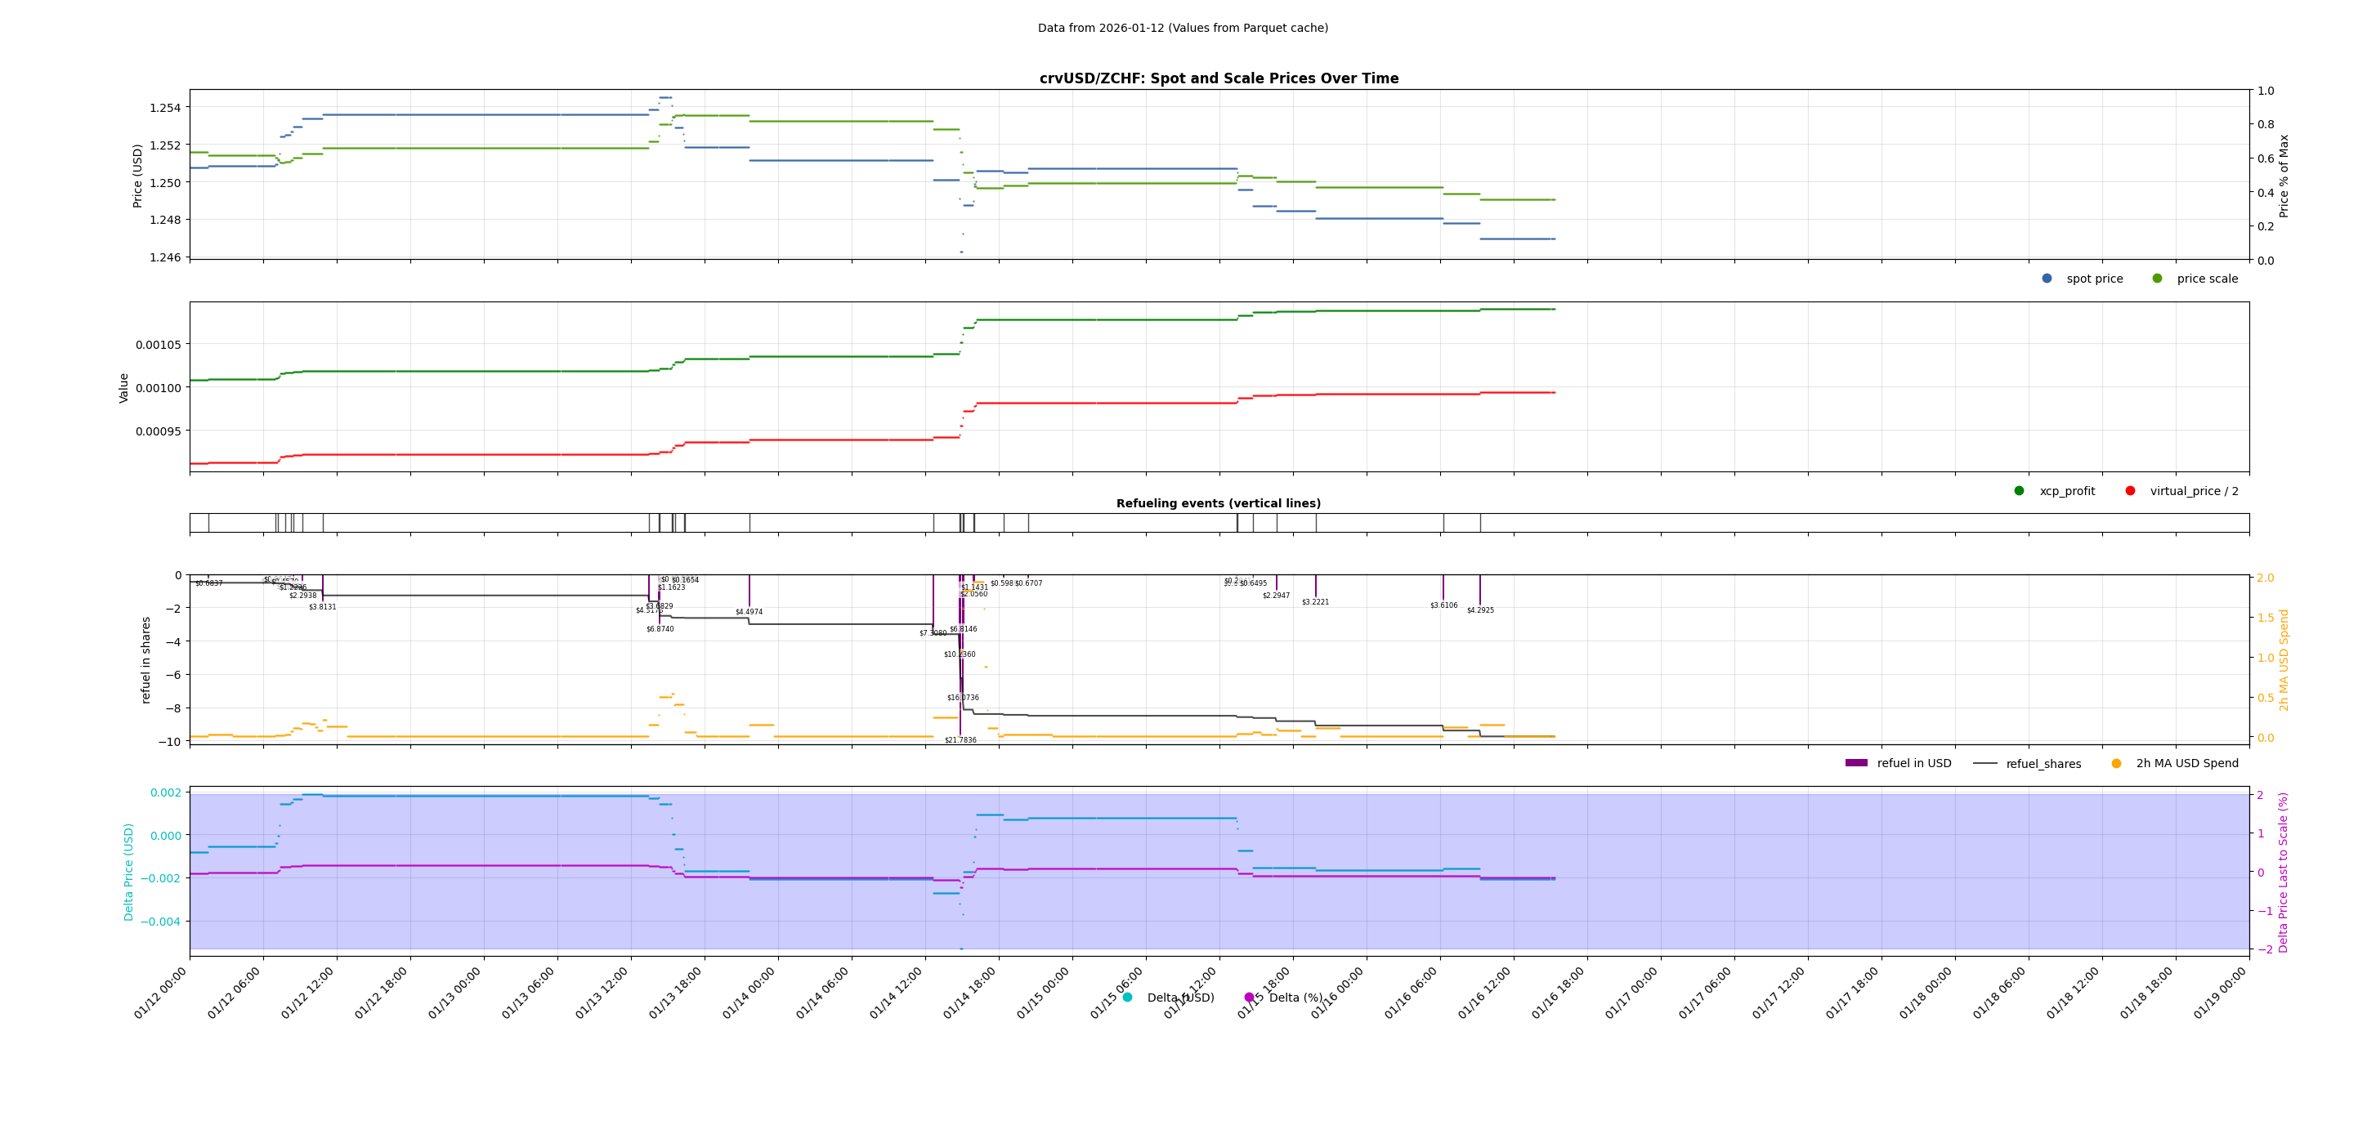Click the purple refuel in USD swatch
The width and height of the screenshot is (2367, 1125).
(1856, 763)
